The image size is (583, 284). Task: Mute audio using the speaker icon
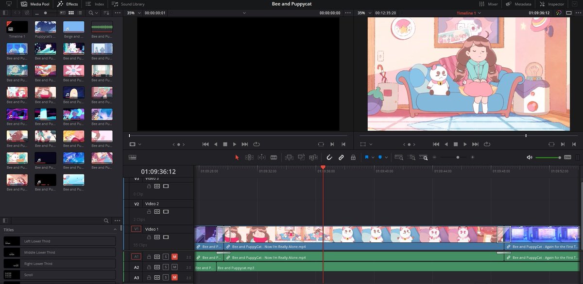(530, 158)
